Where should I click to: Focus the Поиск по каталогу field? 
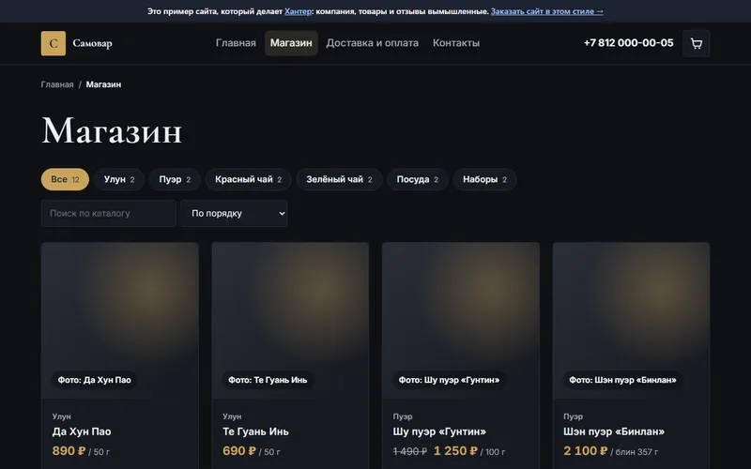point(109,214)
